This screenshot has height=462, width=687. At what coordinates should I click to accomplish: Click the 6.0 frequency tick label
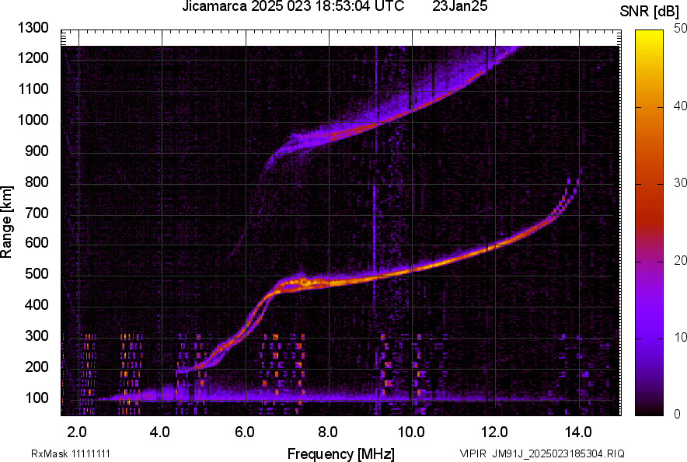tap(245, 432)
